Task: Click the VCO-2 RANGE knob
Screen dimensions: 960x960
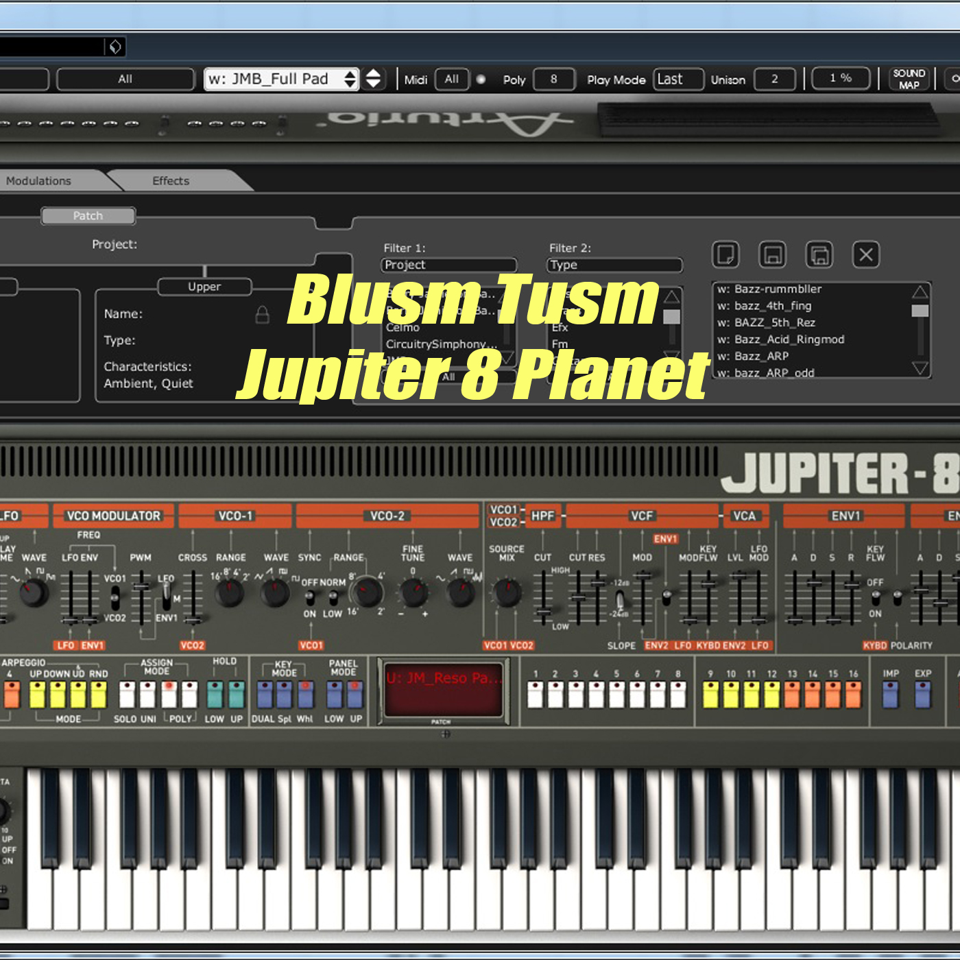Action: coord(368,592)
